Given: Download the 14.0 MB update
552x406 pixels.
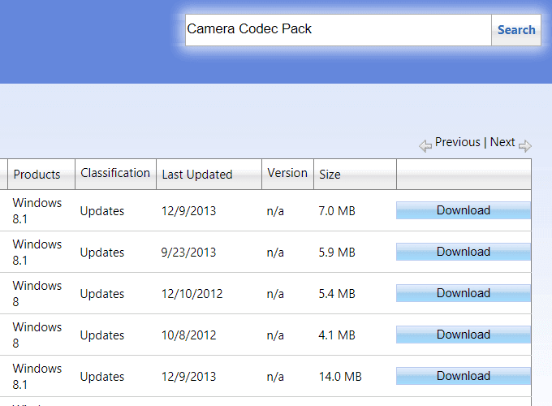Looking at the screenshot, I should pyautogui.click(x=464, y=376).
